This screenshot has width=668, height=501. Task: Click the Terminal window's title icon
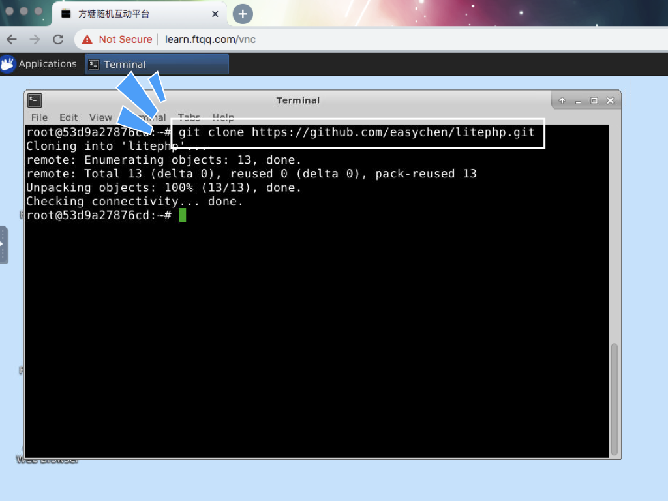tap(35, 100)
